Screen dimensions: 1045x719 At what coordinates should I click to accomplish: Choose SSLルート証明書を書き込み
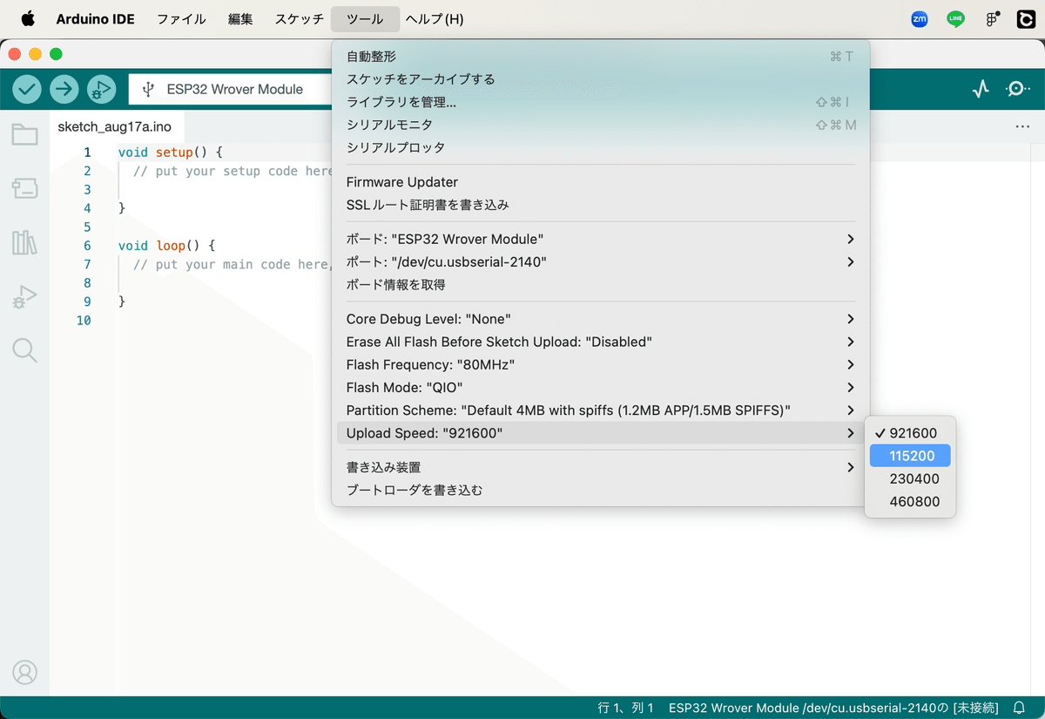coord(601,205)
